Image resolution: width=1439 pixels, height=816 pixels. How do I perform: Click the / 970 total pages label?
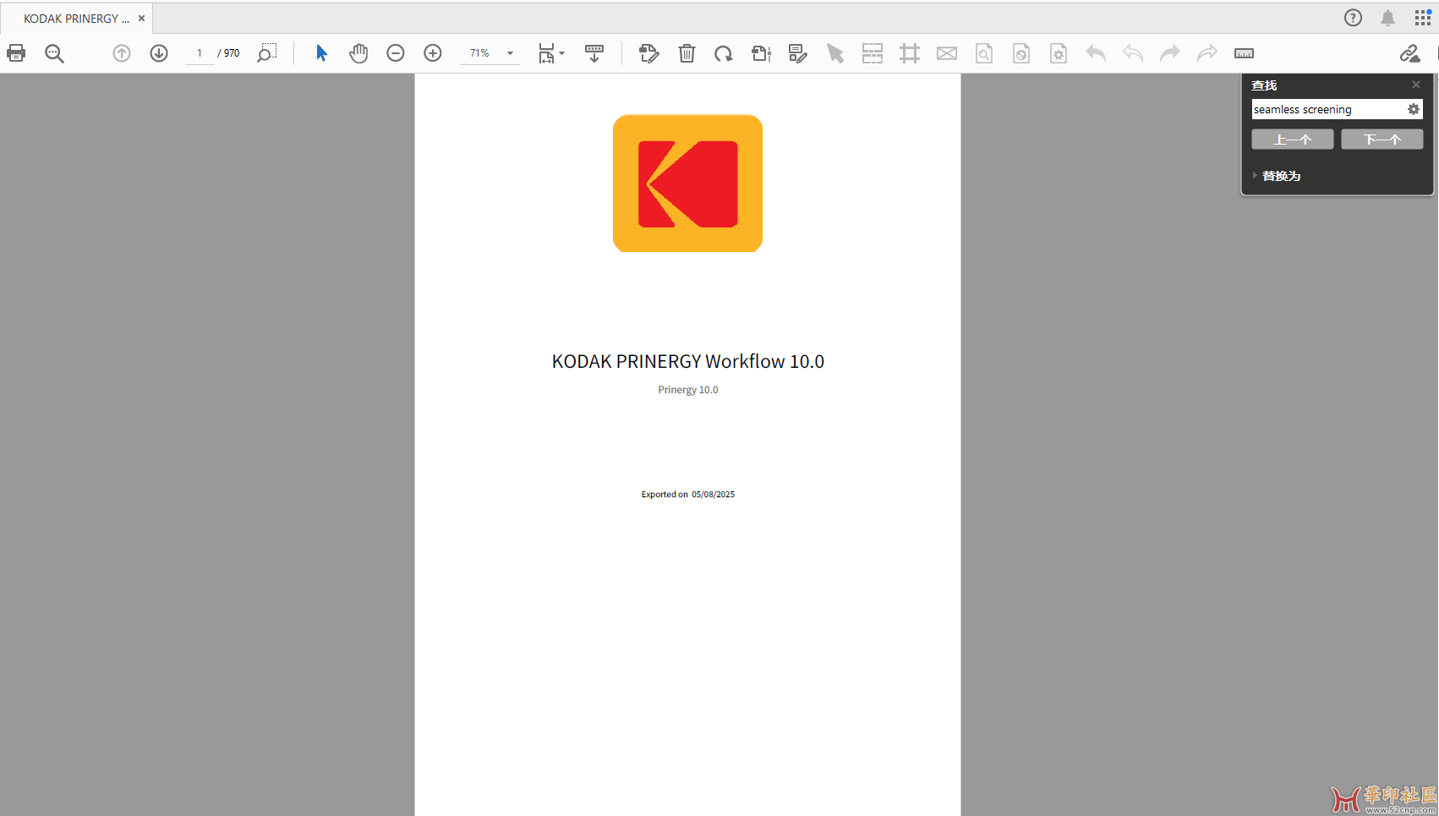coord(228,53)
